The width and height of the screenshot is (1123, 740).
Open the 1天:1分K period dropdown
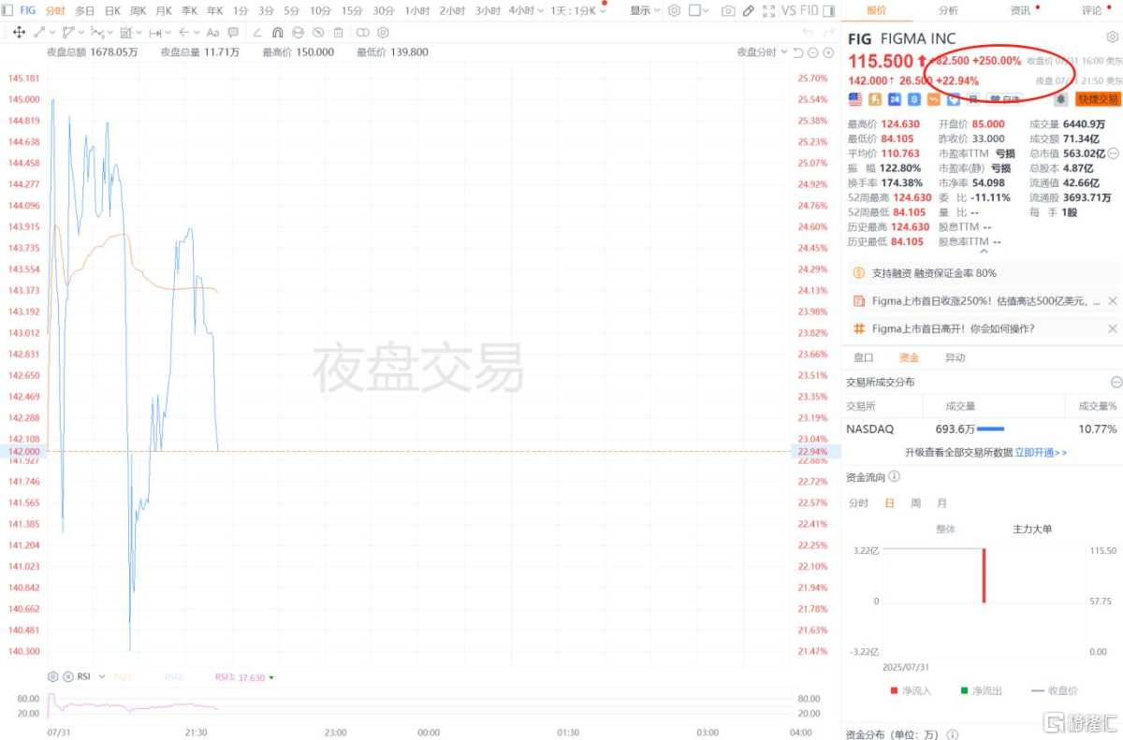tap(576, 10)
